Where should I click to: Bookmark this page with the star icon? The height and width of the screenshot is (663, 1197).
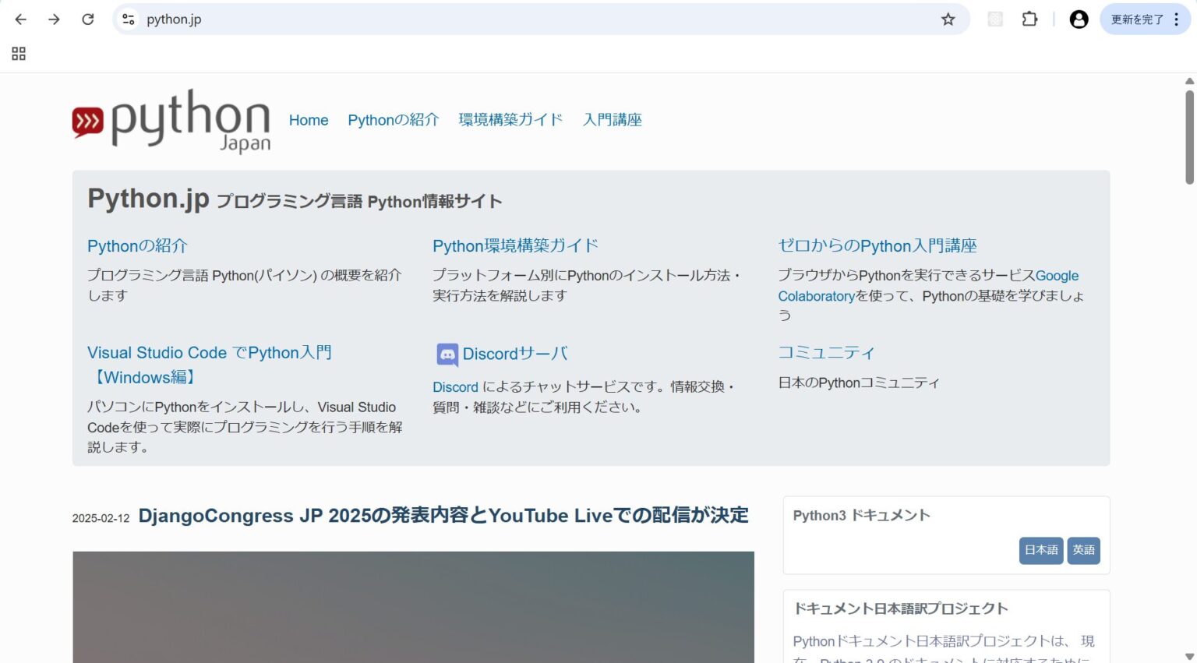pyautogui.click(x=948, y=19)
